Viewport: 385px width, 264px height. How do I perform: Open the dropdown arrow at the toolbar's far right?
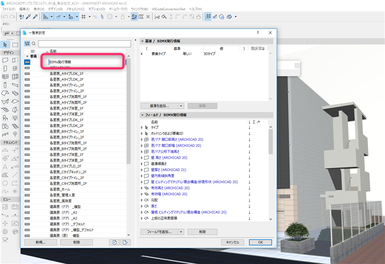point(236,16)
